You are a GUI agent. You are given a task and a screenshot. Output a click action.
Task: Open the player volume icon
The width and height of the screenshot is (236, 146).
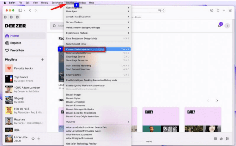coord(221,139)
